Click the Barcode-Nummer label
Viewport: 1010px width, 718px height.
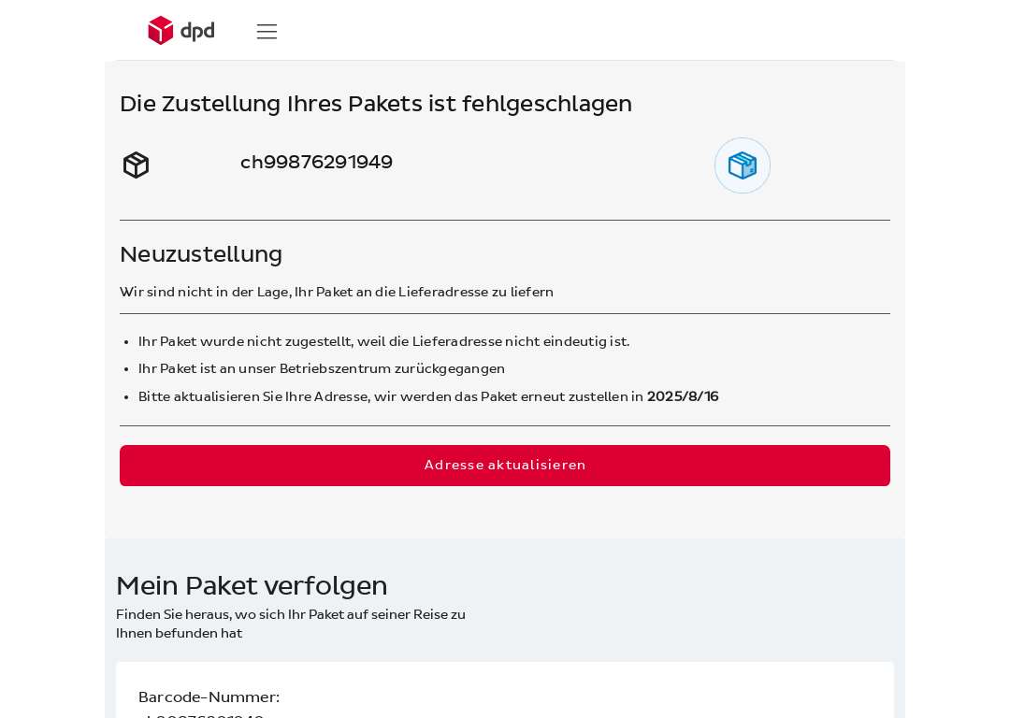pos(209,697)
